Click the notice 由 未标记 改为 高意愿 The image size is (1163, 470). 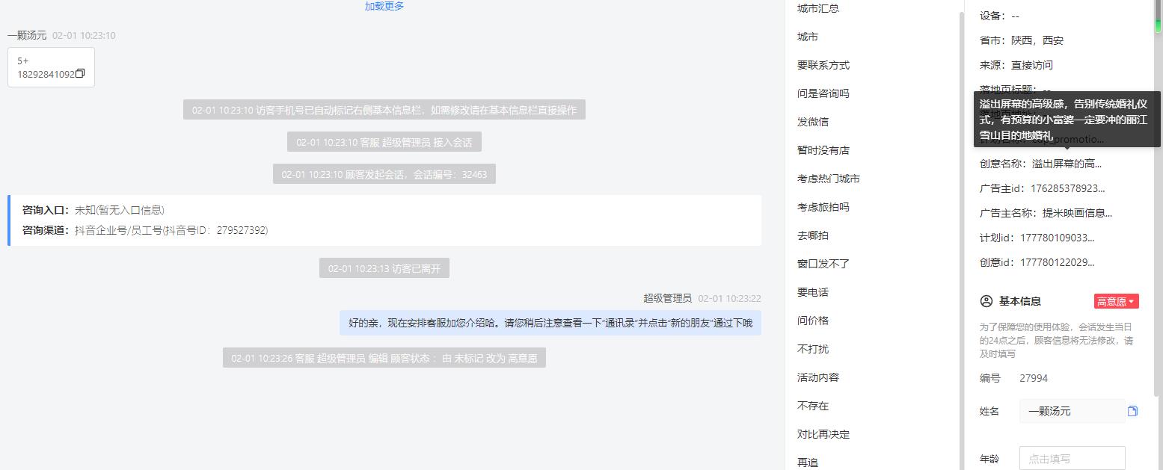384,358
